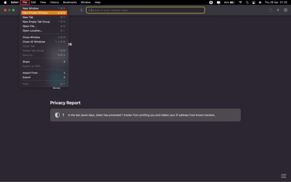This screenshot has height=182, width=291.
Task: Open the Bookmarks menu
Action: pyautogui.click(x=70, y=2)
